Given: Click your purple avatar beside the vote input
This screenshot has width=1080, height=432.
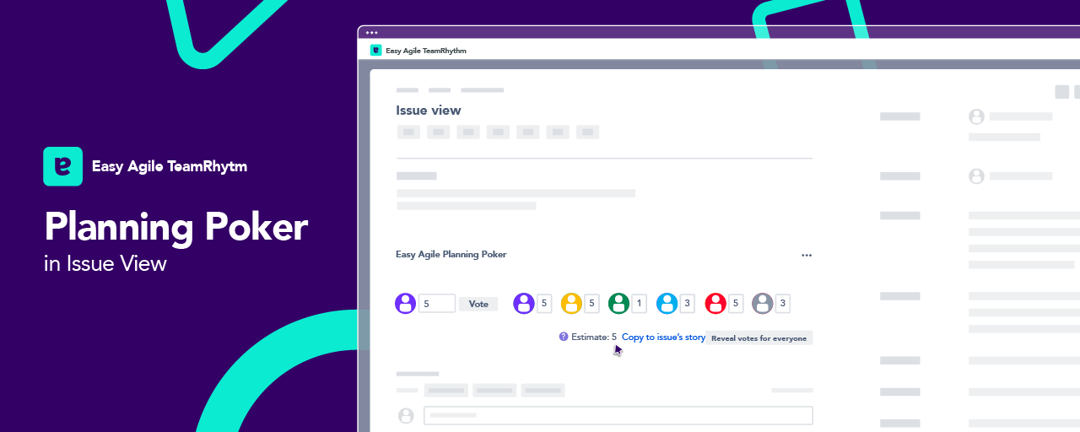Looking at the screenshot, I should [406, 304].
